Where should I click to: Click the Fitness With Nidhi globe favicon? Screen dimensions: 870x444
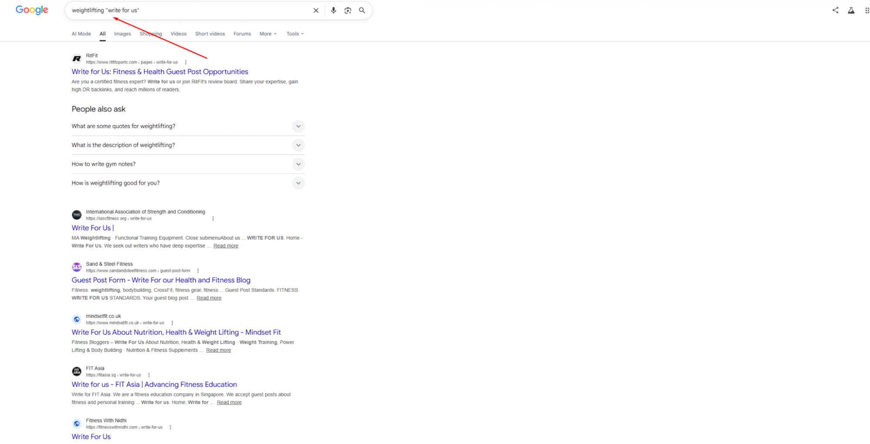click(77, 424)
